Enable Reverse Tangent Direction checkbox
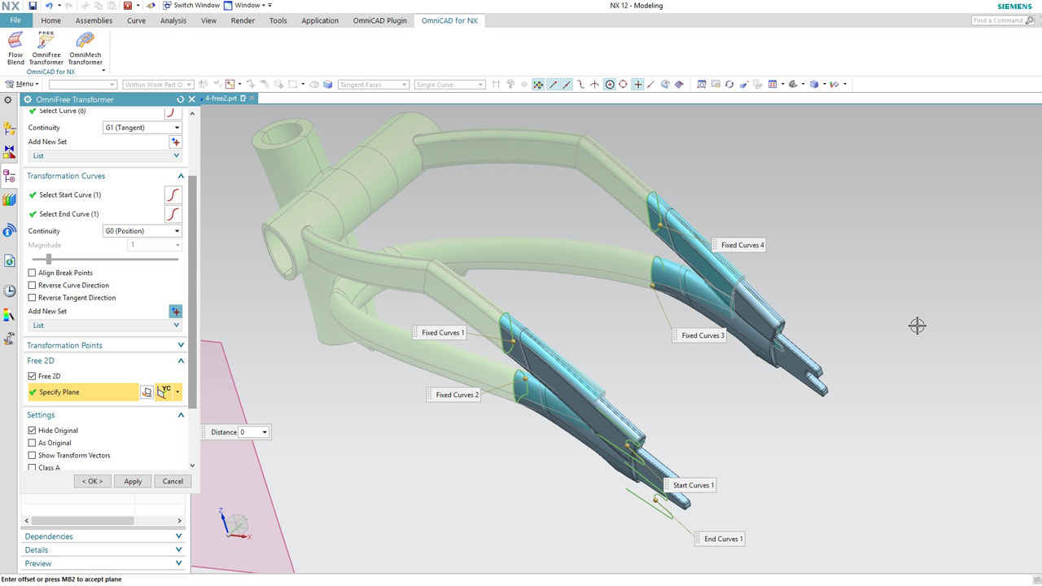This screenshot has width=1042, height=586. (x=33, y=298)
